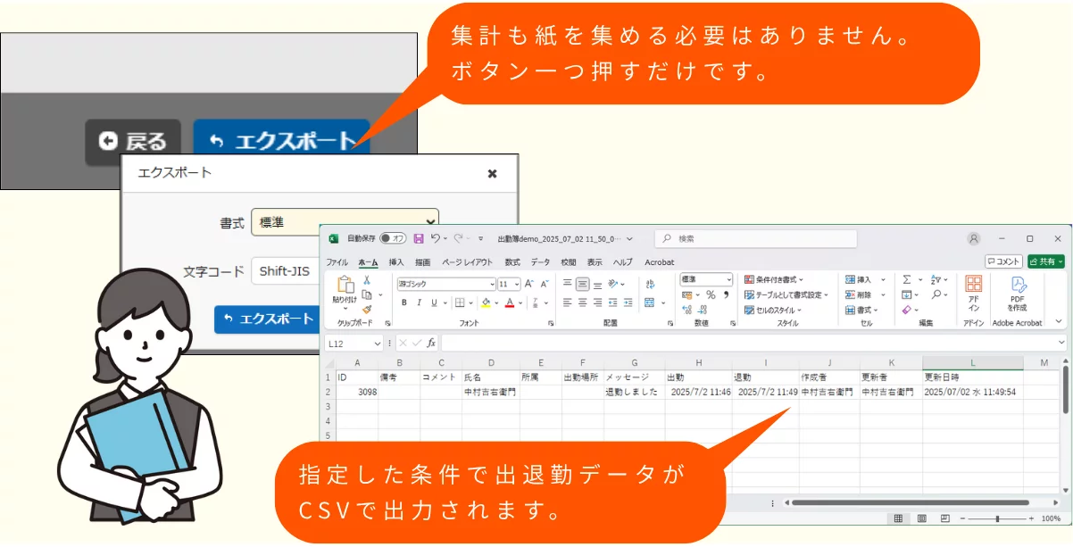This screenshot has width=1073, height=547.
Task: Click the AutoSum (Σ) icon
Action: point(906,280)
